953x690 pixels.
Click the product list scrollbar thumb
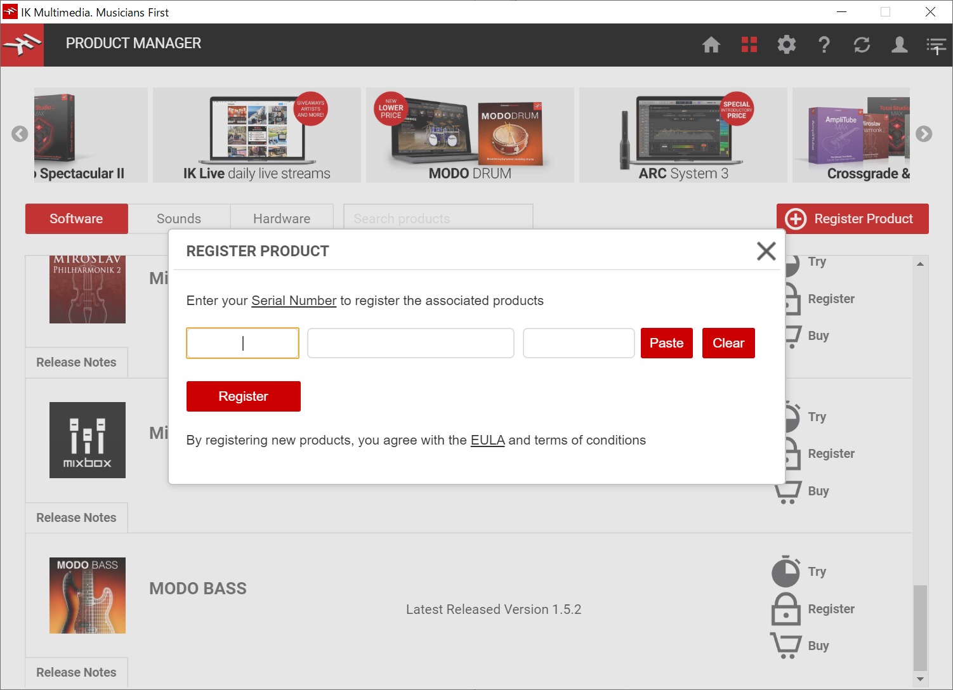click(x=920, y=627)
